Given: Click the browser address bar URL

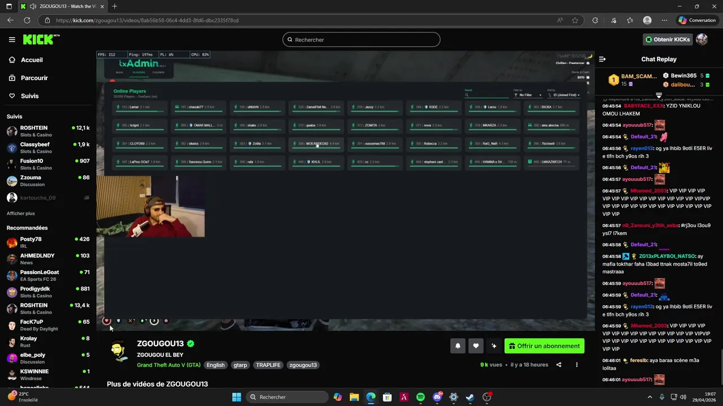Looking at the screenshot, I should click(147, 20).
